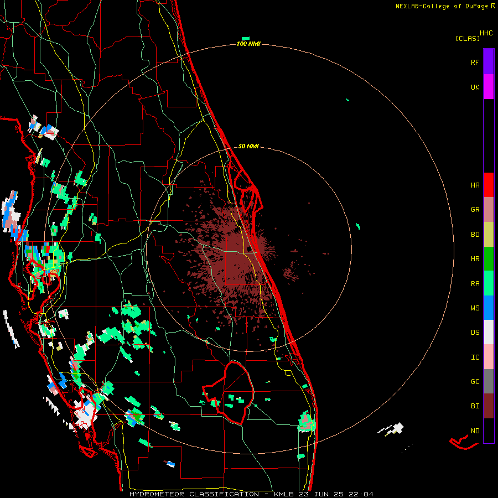Click the 'ND' legend label

[x=475, y=431]
